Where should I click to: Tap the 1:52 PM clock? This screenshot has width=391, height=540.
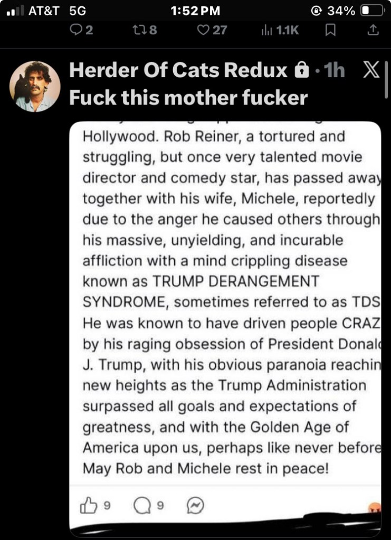tap(196, 11)
